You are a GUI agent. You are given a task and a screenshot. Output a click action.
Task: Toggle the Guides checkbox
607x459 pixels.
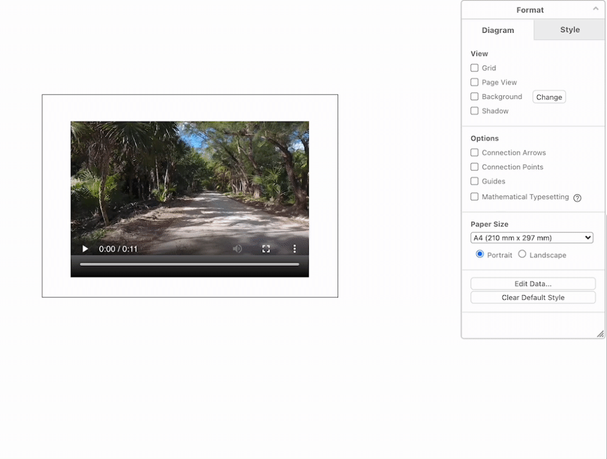475,182
